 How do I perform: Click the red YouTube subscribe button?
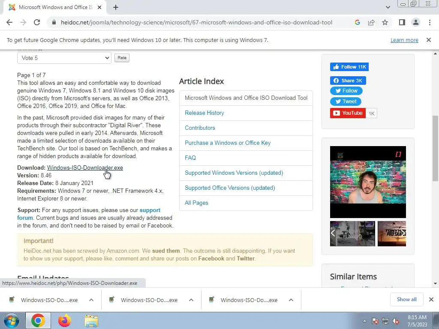click(348, 113)
